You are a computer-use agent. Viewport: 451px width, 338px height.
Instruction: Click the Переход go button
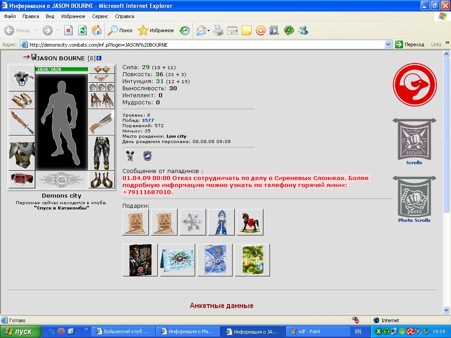coord(410,44)
